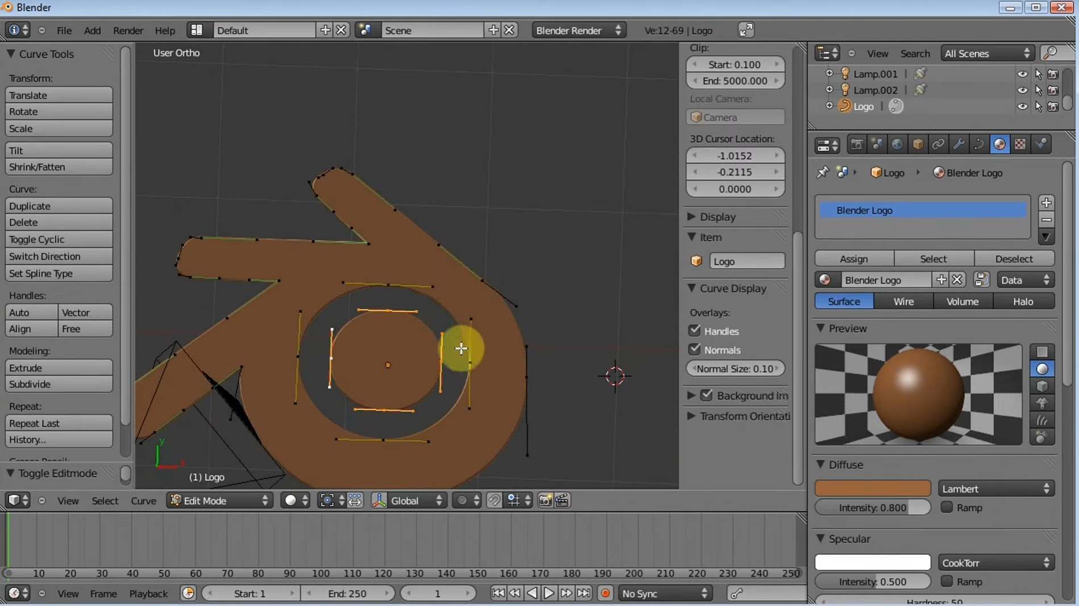Click the render animation clapper icon in viewport header
Viewport: 1079px width, 606px height.
(x=562, y=500)
